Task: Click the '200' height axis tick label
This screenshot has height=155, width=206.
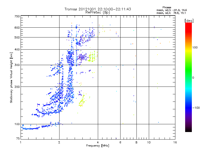Action: [17, 87]
